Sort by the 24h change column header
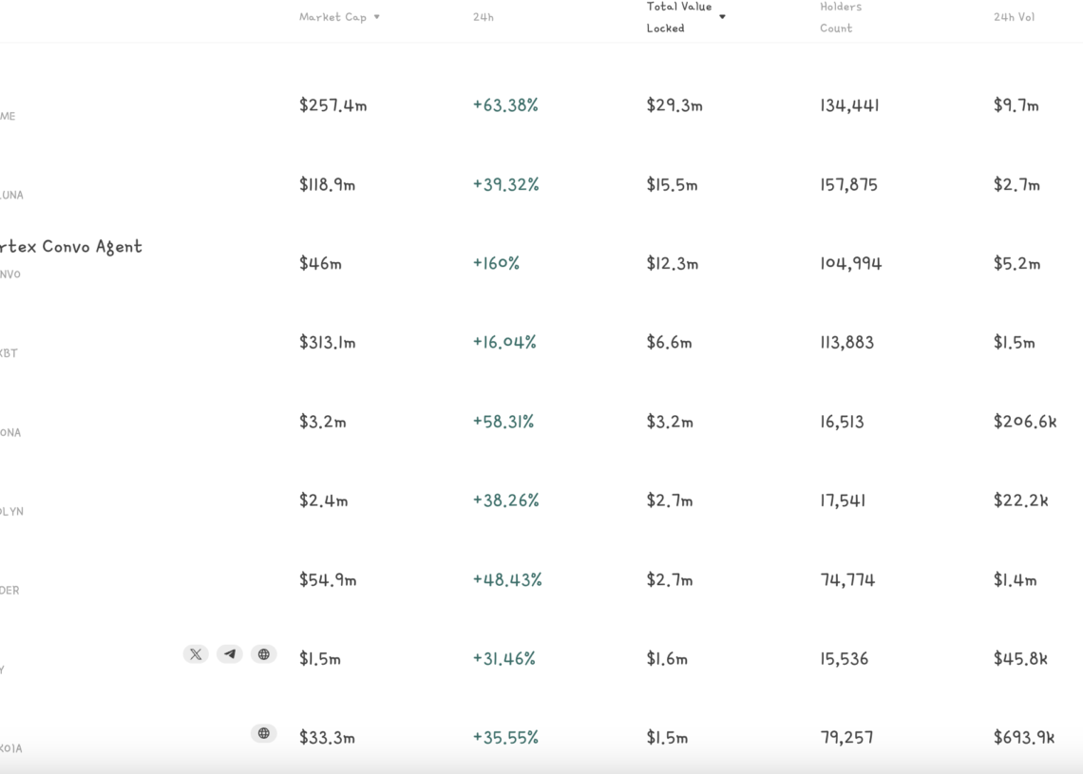Screen dimensions: 1083x774 tap(484, 17)
